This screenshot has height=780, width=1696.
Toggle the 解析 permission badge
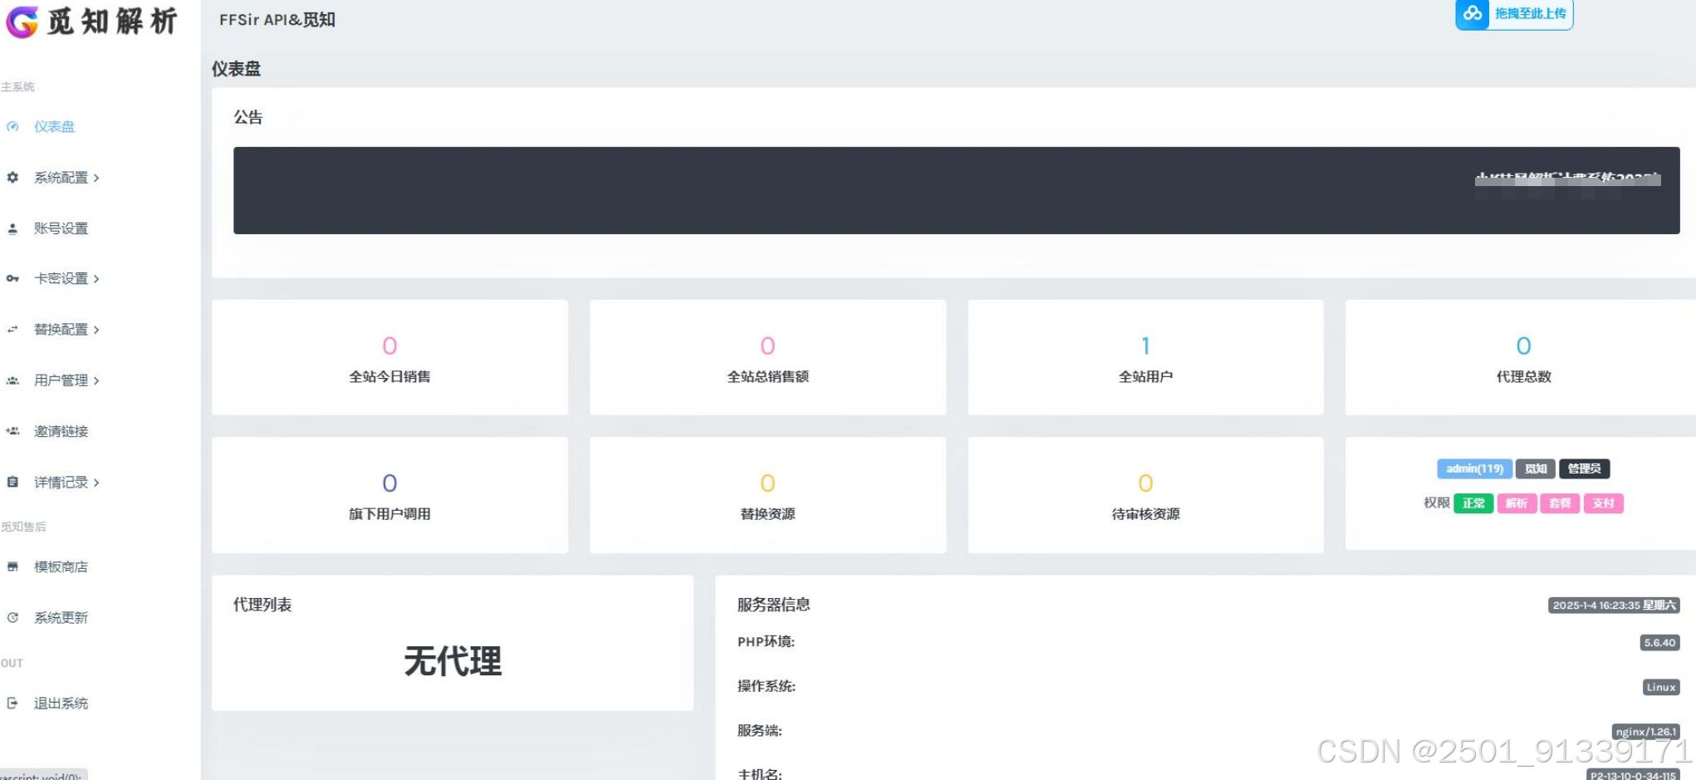1517,503
